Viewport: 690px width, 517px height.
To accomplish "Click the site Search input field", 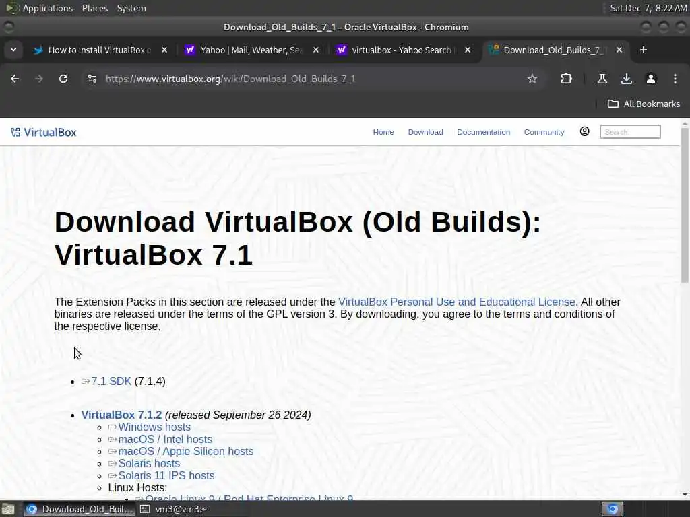I will (x=630, y=131).
